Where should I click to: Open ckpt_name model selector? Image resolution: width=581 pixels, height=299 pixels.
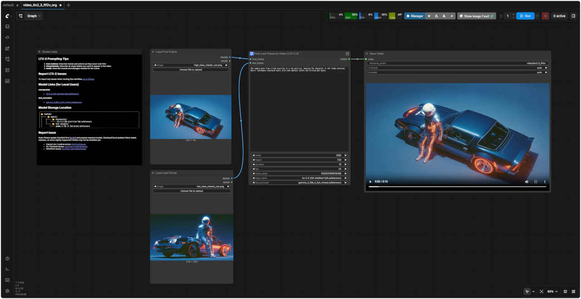tap(300, 178)
